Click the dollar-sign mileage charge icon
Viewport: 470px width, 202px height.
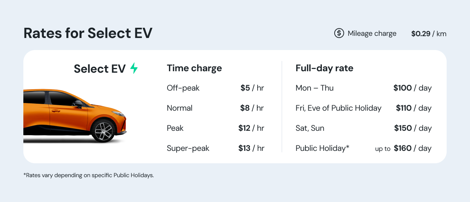pos(339,33)
